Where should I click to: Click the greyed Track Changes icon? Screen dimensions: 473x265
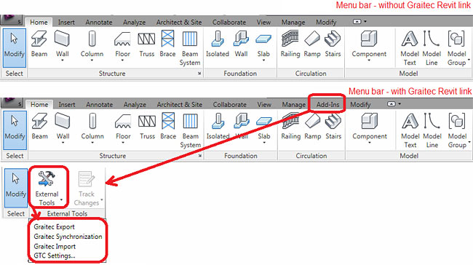(x=87, y=178)
